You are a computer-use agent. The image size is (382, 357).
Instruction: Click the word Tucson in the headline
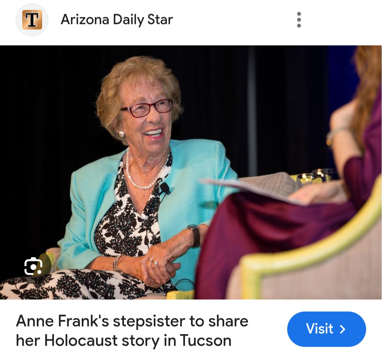(206, 340)
